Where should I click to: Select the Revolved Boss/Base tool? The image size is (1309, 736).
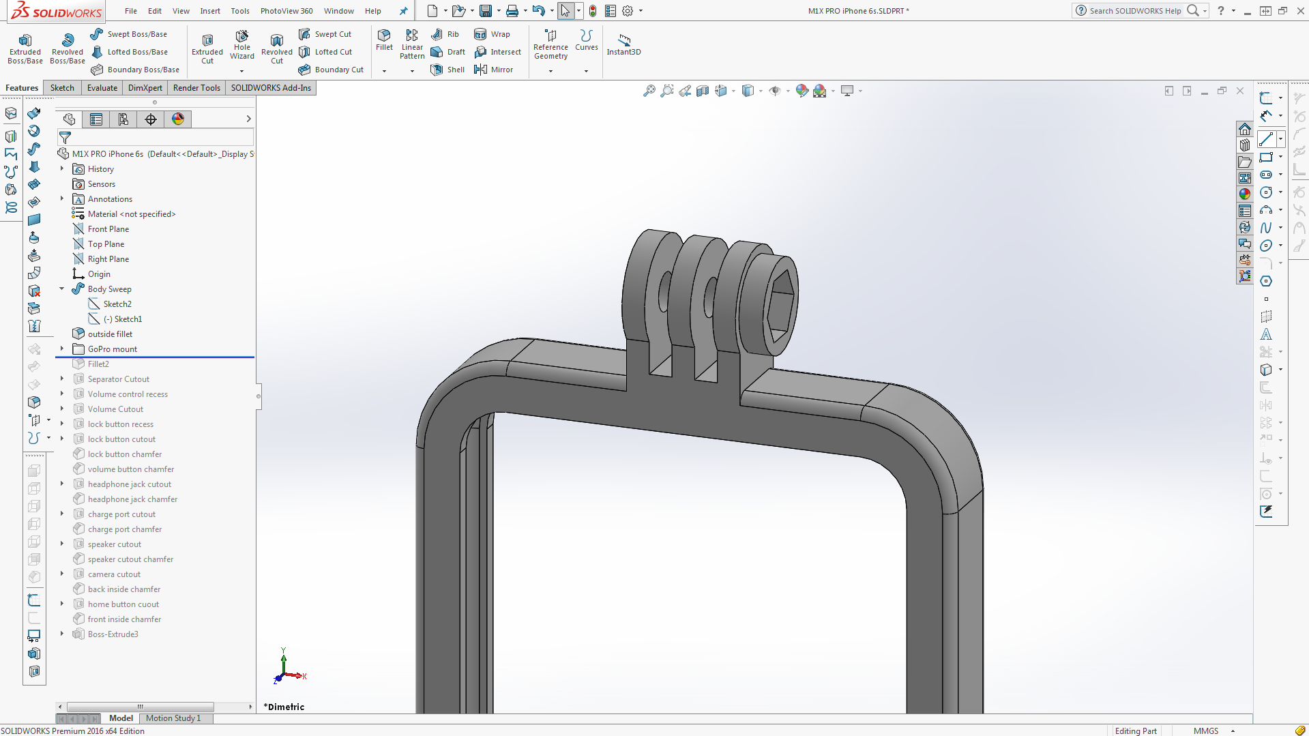coord(68,48)
